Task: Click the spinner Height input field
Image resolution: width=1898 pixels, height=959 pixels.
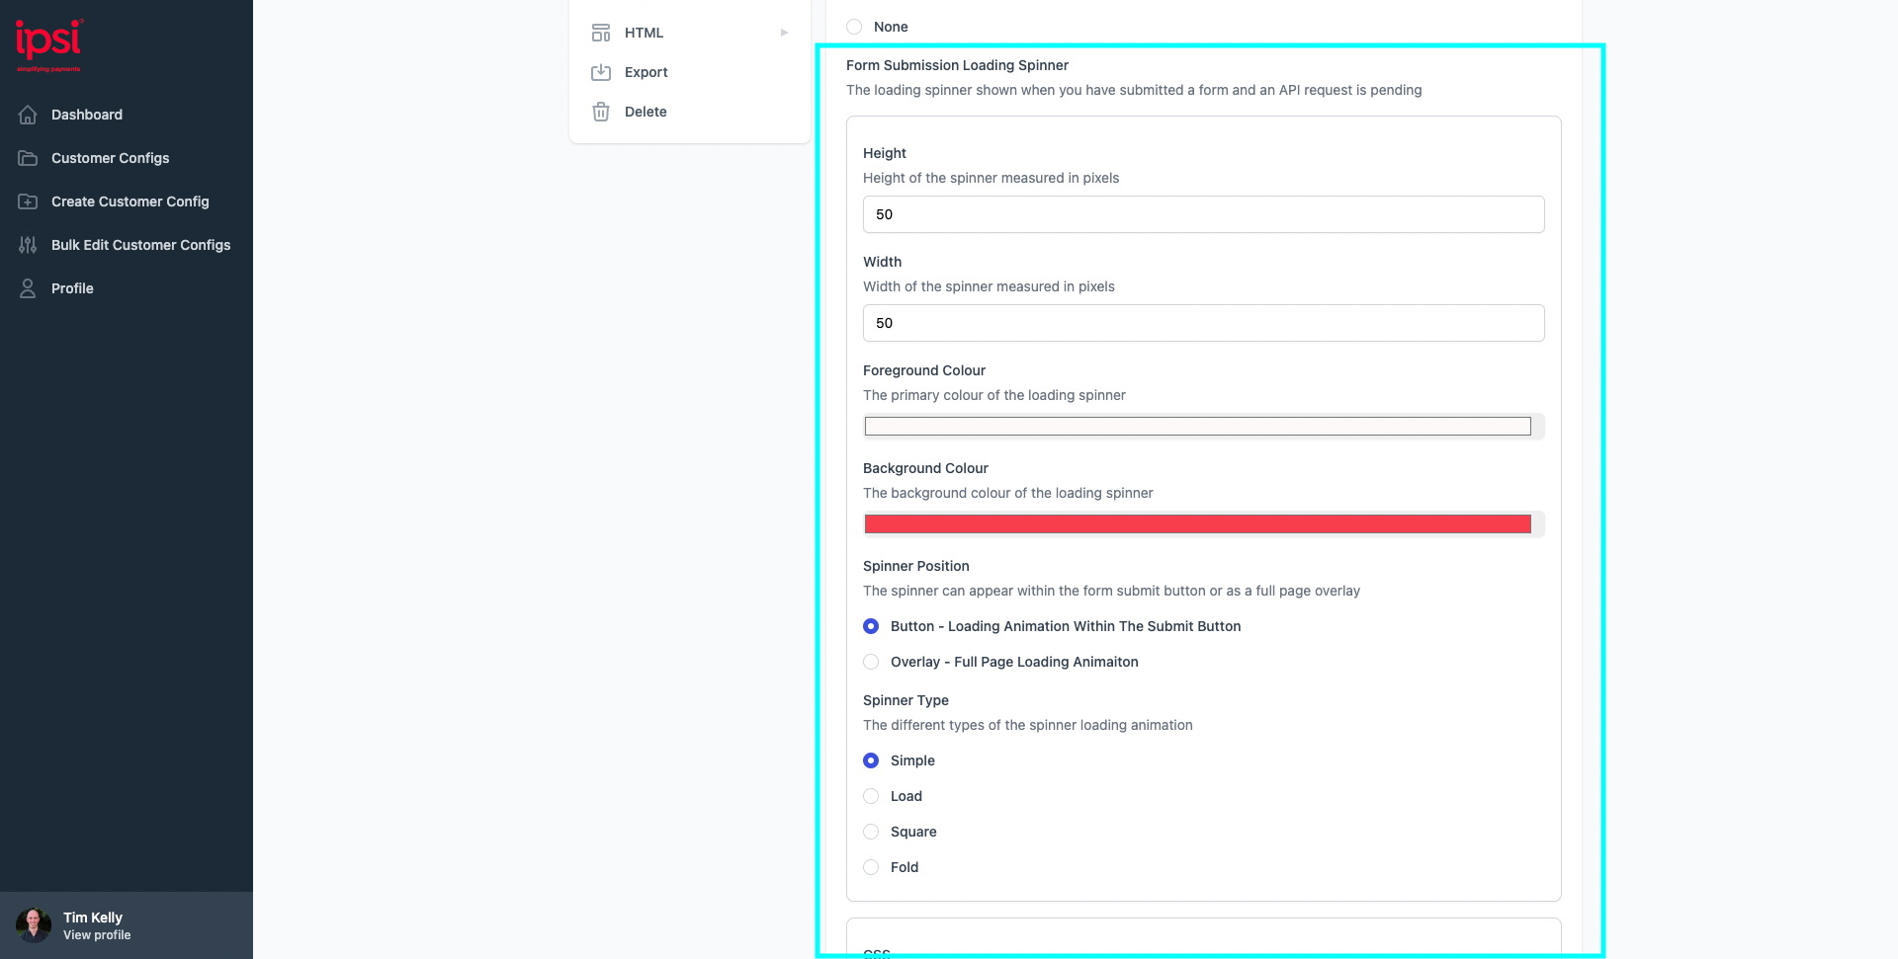Action: [x=1203, y=213]
